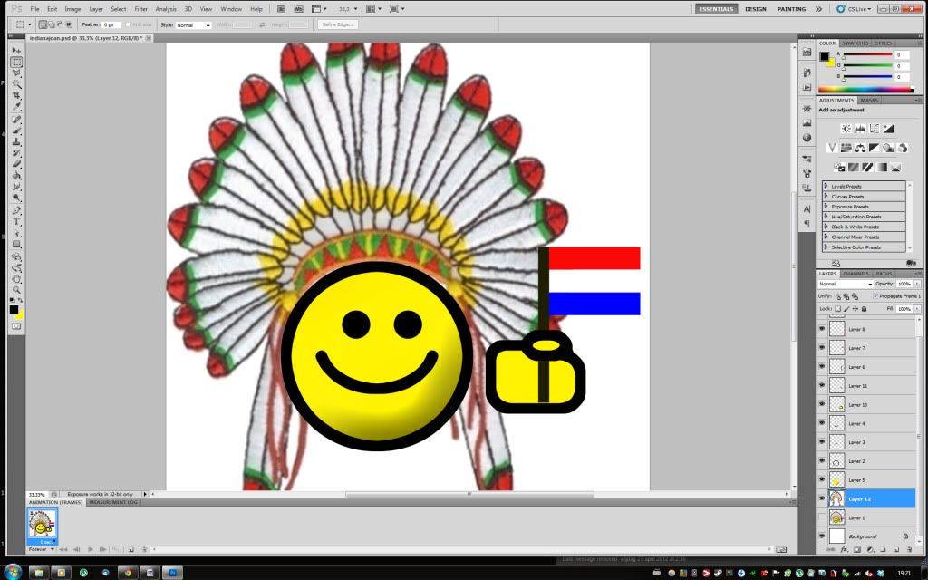Show Layer 1 via its visibility box
The height and width of the screenshot is (580, 928).
pyautogui.click(x=821, y=517)
